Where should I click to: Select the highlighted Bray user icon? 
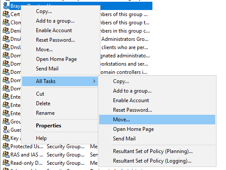tap(6, 6)
